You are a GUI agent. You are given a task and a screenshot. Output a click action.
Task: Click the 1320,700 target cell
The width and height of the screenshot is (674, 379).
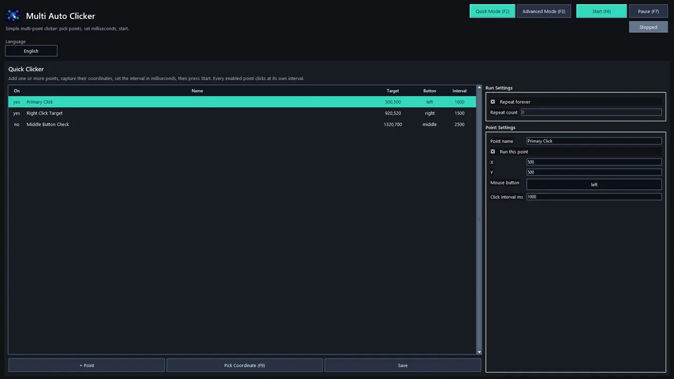pyautogui.click(x=393, y=125)
